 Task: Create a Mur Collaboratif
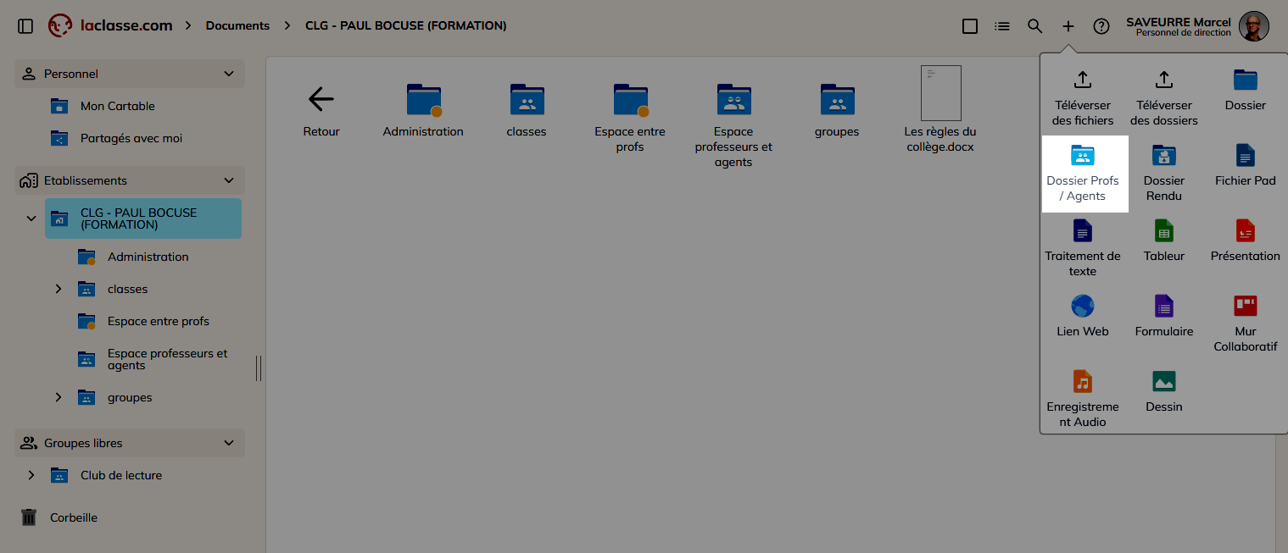1246,324
